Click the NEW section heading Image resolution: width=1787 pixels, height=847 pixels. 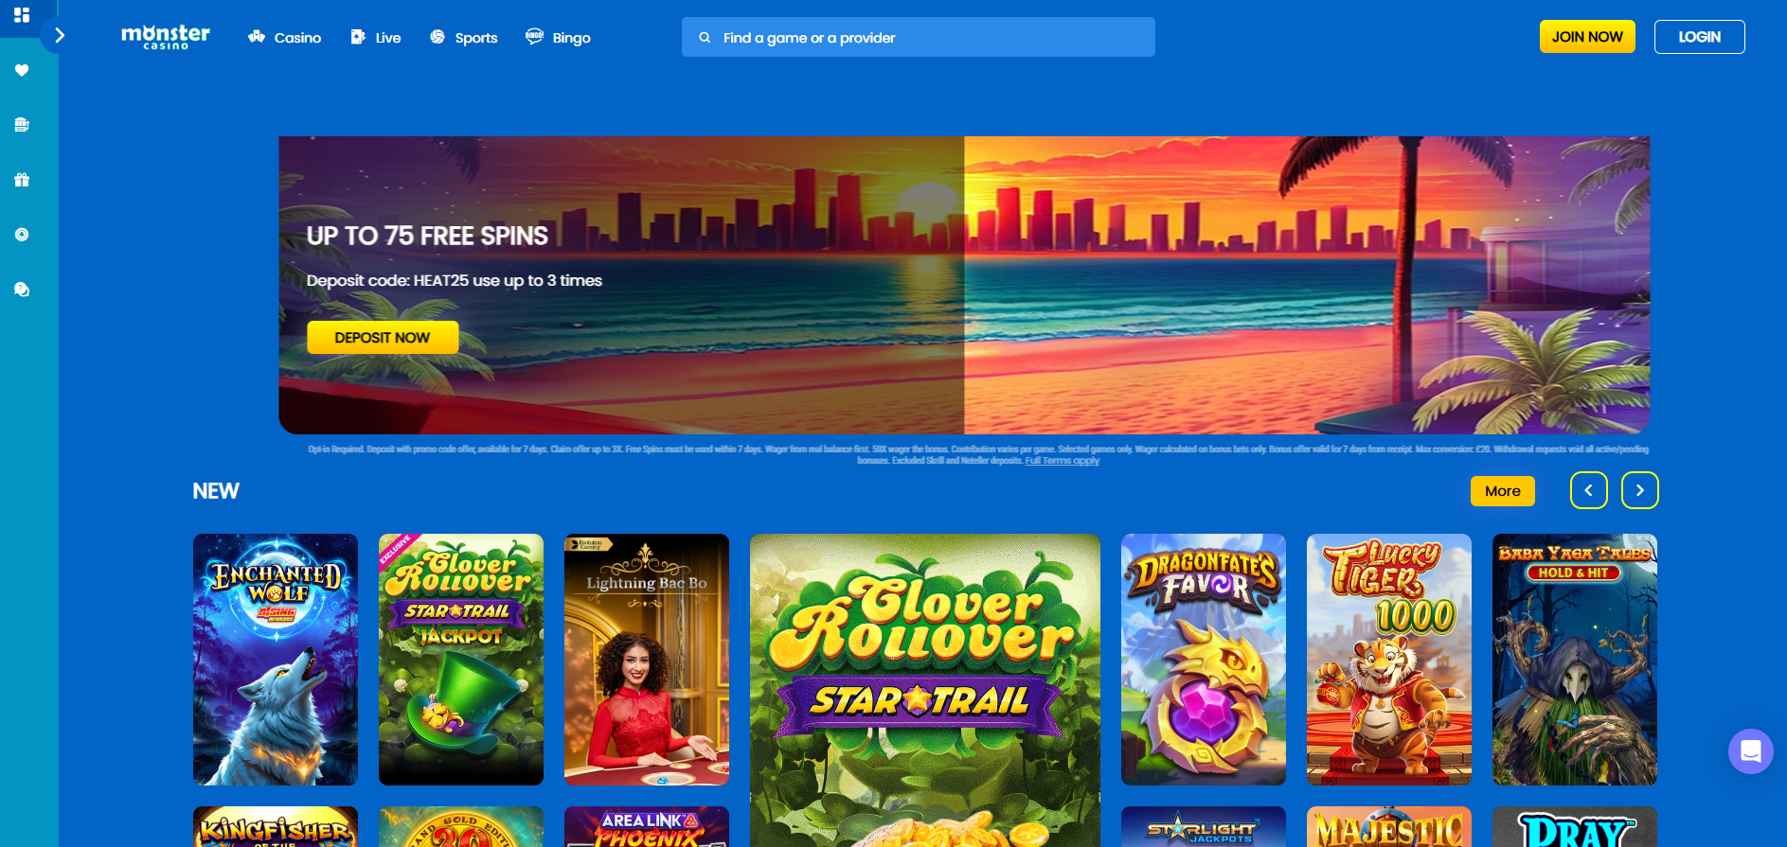click(x=216, y=491)
